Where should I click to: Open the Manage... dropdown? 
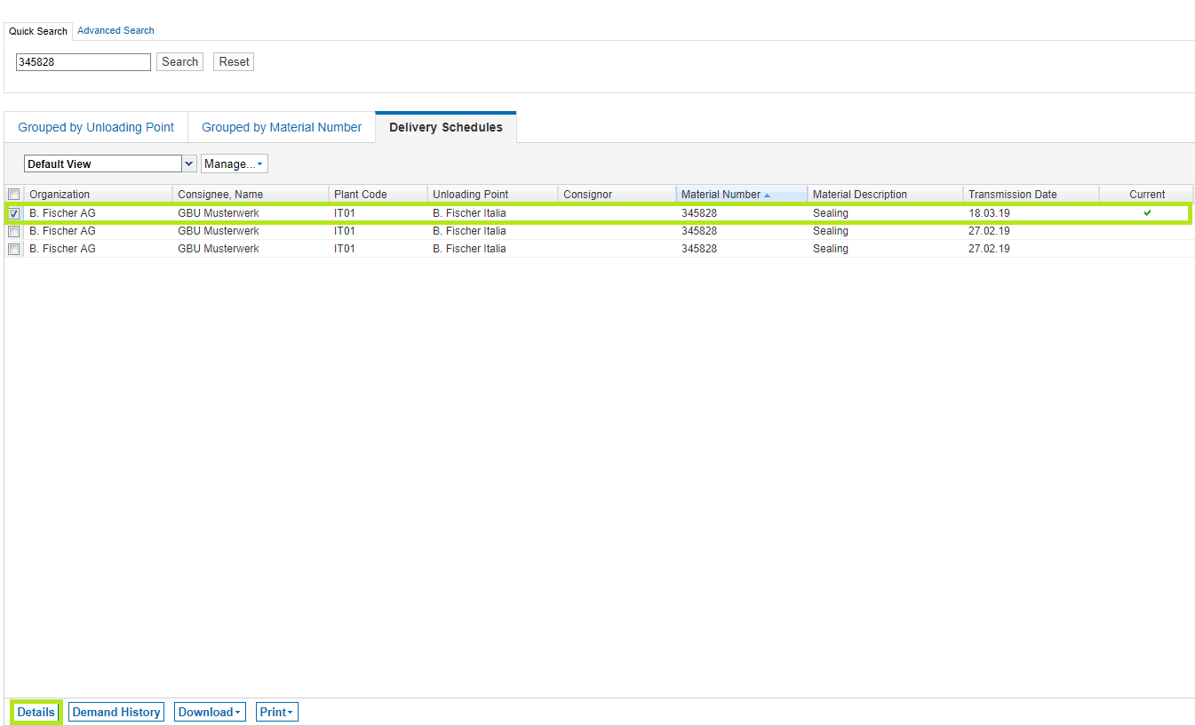[235, 164]
